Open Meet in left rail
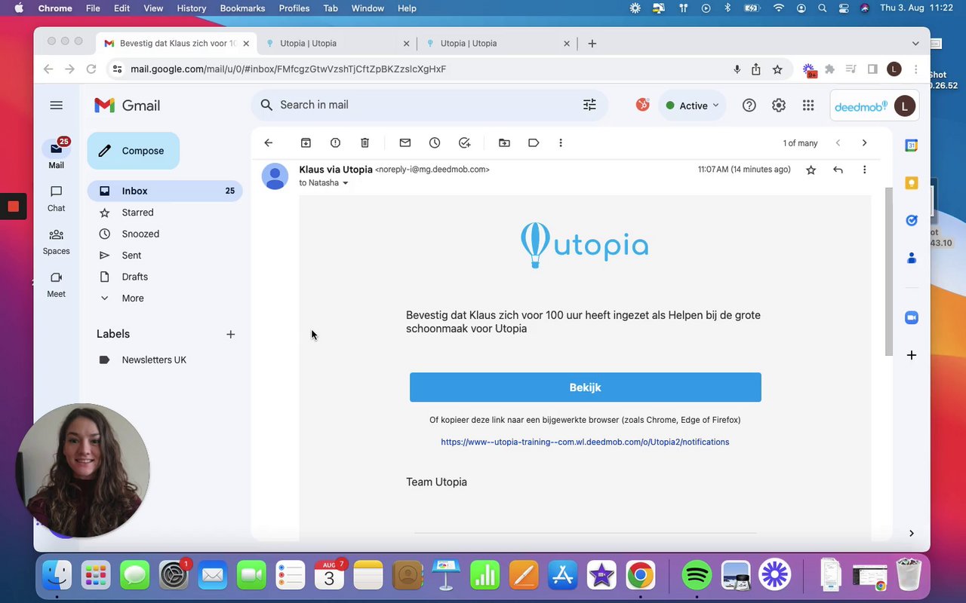 pos(56,285)
